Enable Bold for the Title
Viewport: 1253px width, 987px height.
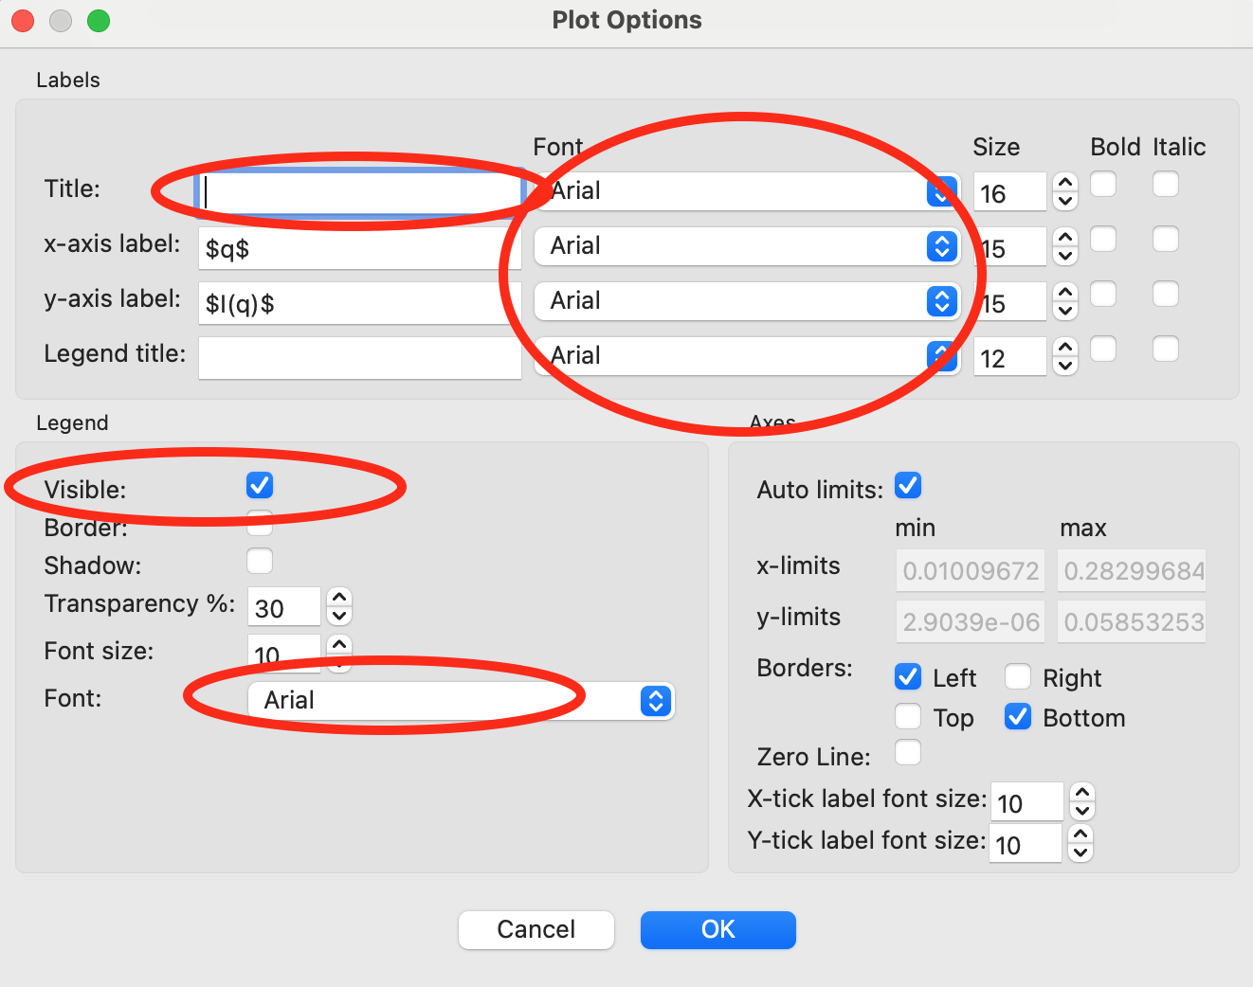[1103, 184]
